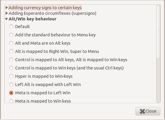Click the Close button
Viewport: 165px width, 120px height.
148,111
